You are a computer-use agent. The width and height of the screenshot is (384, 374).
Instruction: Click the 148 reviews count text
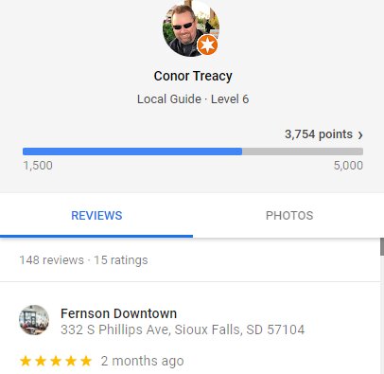click(52, 260)
